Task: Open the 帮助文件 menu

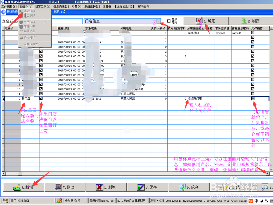Action: coord(144,7)
